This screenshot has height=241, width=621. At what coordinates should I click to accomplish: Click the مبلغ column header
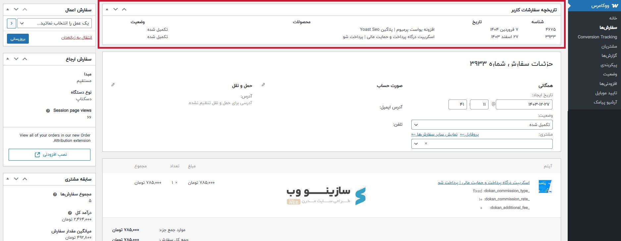coord(192,166)
